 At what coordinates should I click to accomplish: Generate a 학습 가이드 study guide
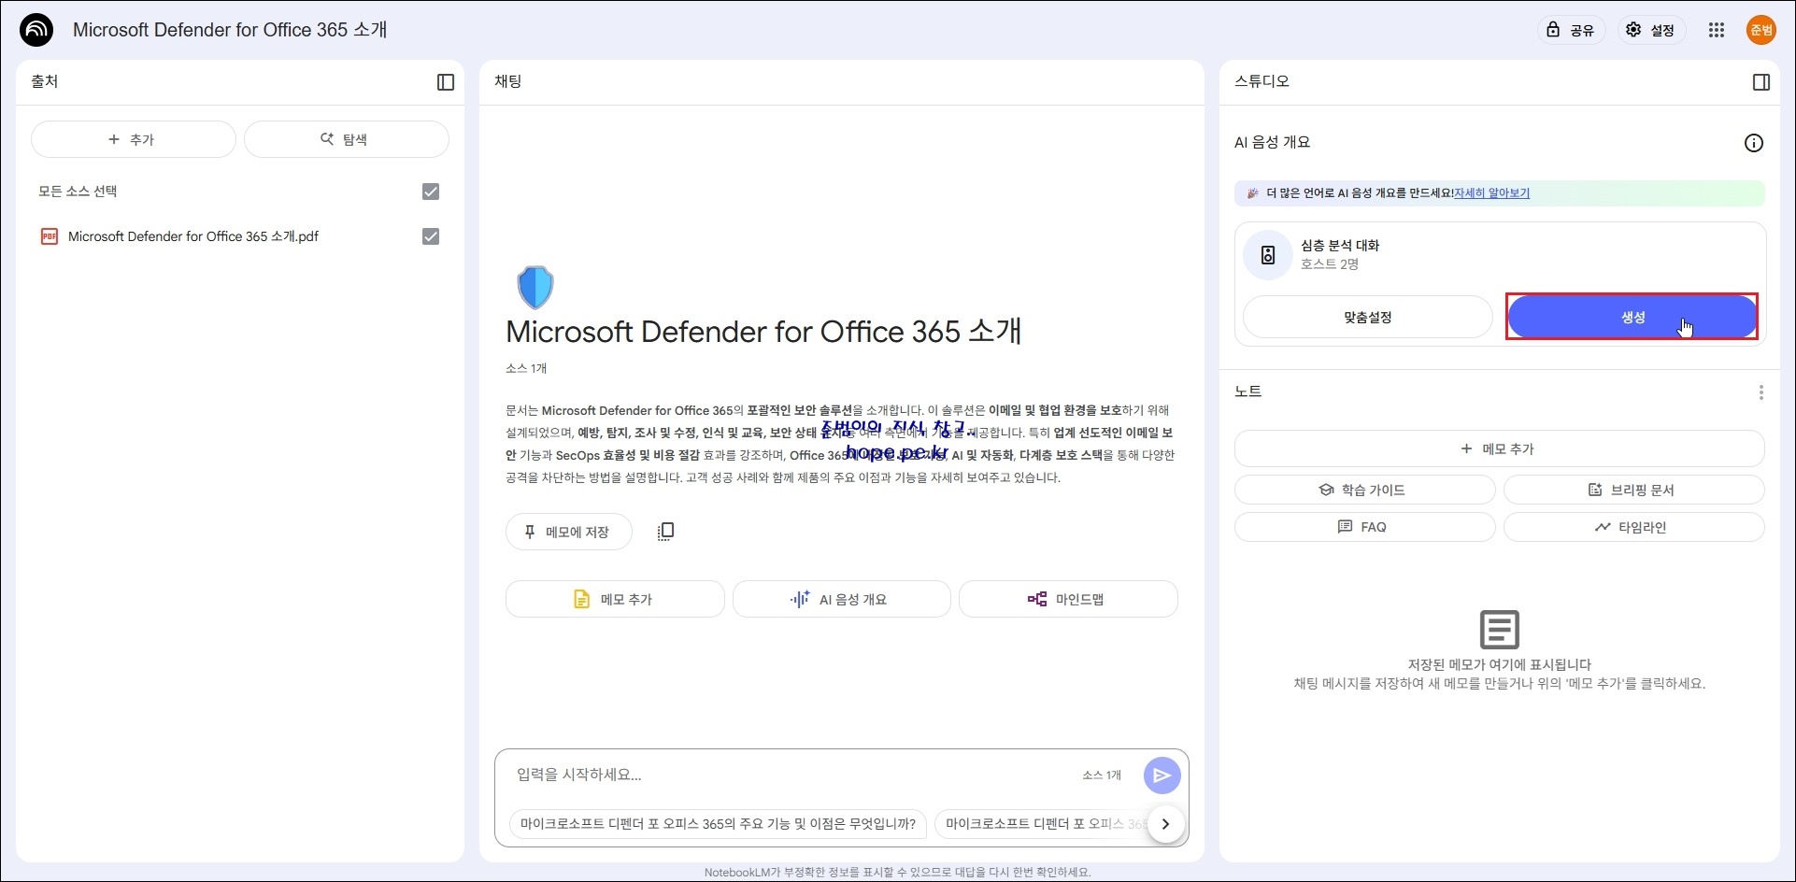coord(1365,490)
